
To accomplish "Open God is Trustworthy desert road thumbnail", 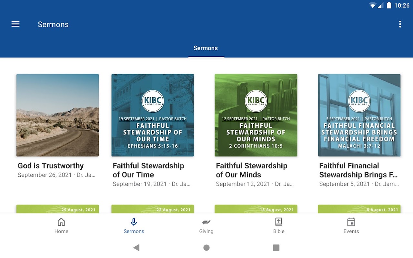I will click(58, 115).
